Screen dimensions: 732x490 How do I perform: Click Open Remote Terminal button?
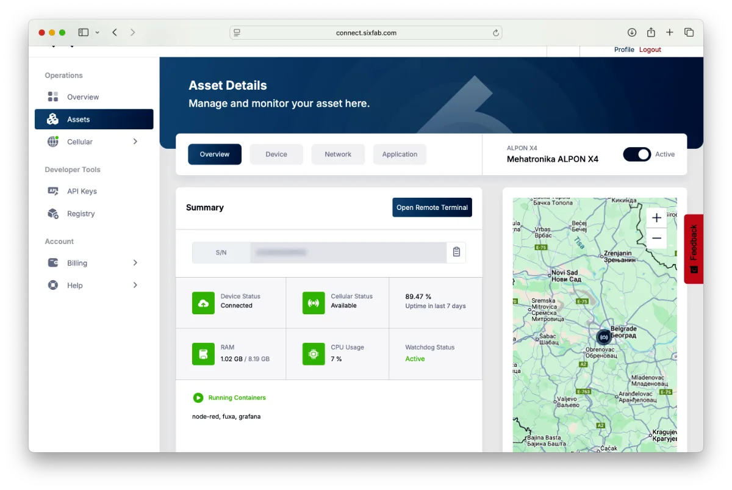[432, 207]
